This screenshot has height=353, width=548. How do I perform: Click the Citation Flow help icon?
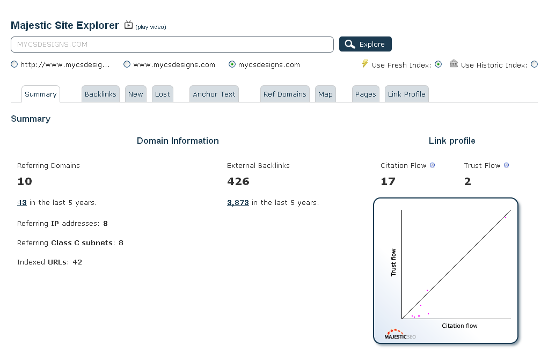click(x=432, y=165)
